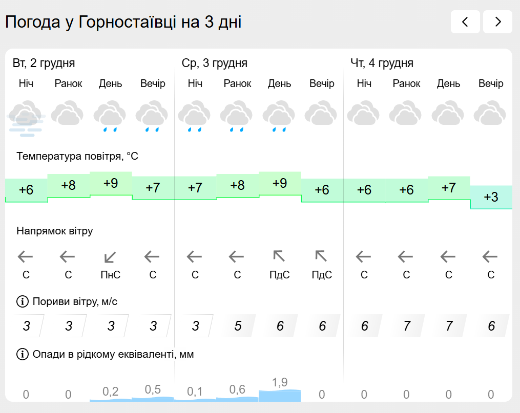Click the rainy cloud icon for Wednesday Ранок
520x413 pixels.
[237, 117]
